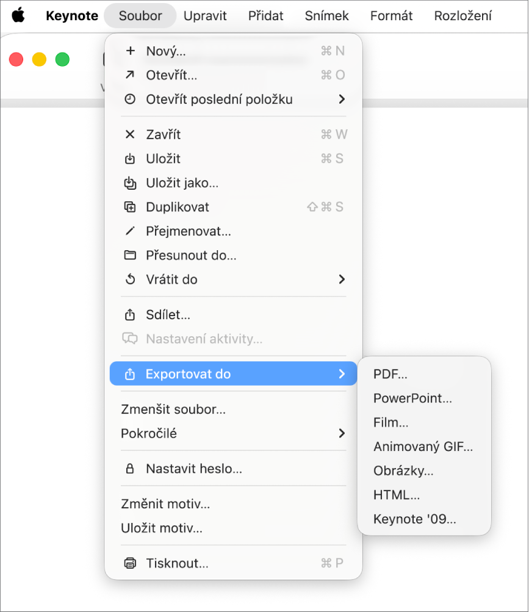Select Duplikovat menu entry
Screen dimensions: 529x612
tap(234, 207)
